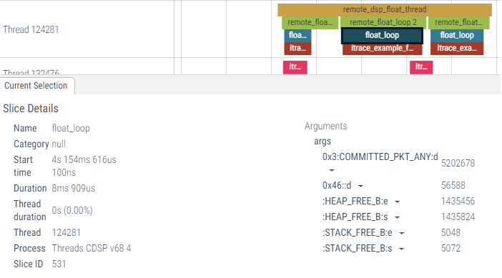Select the pink itr... slice below float_loop
The image size is (502, 278).
[421, 67]
